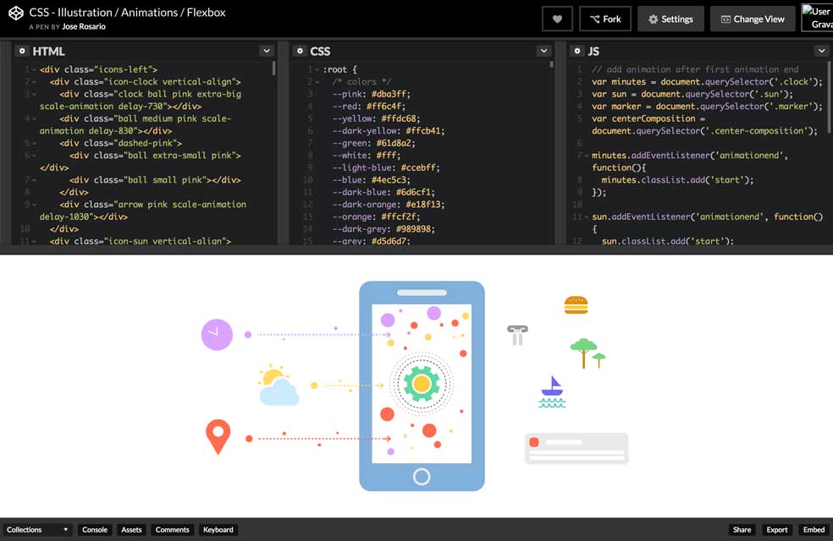The width and height of the screenshot is (833, 541).
Task: Expand the CSS panel dropdown chevron
Action: pyautogui.click(x=543, y=52)
